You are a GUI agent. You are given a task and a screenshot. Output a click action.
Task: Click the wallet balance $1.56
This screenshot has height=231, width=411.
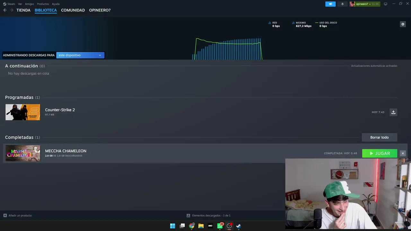375,4
